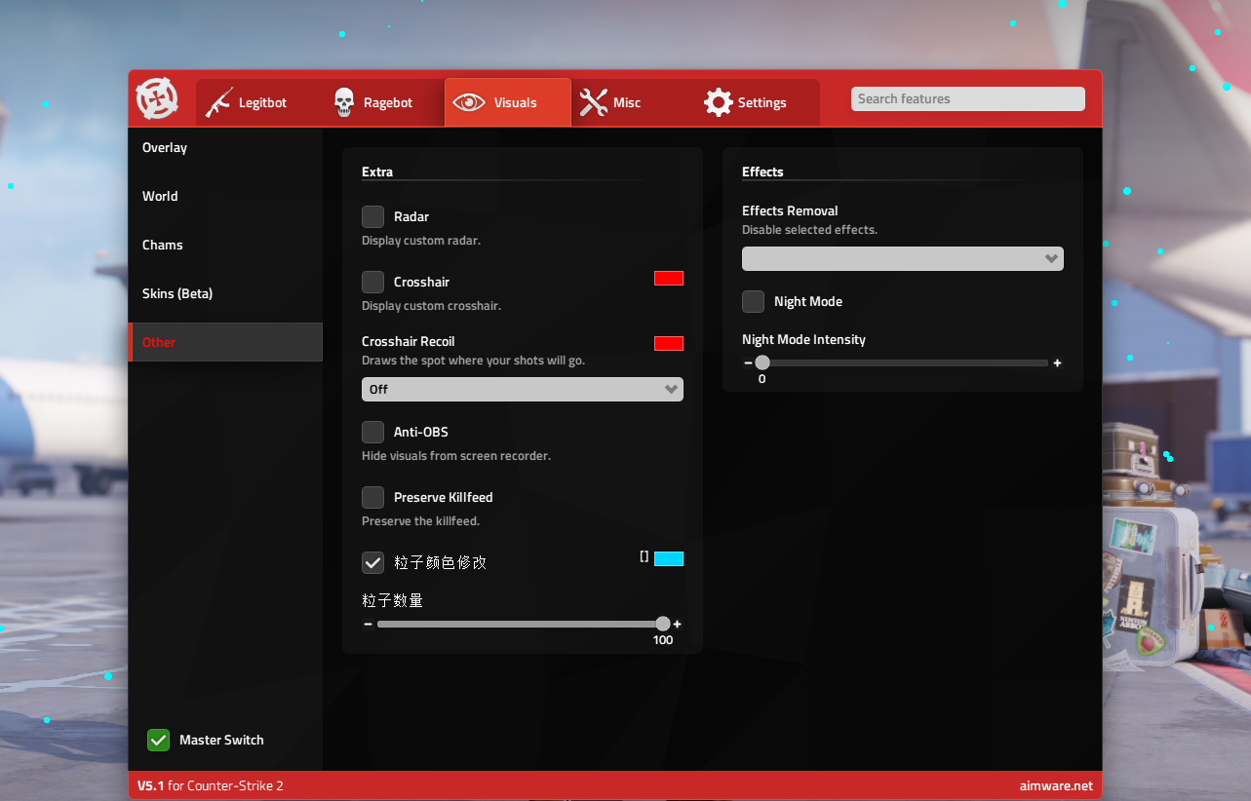Select the Visuals tab
1251x801 pixels.
pos(508,102)
